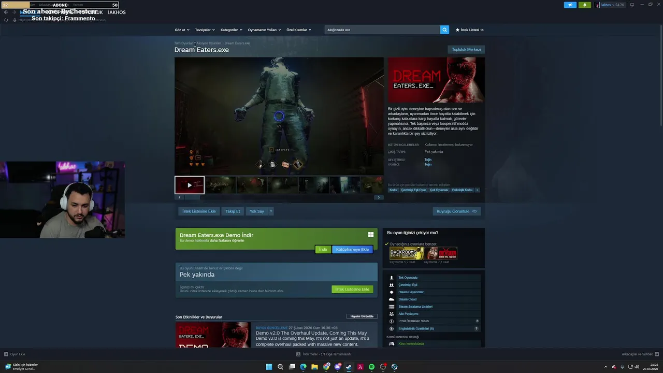
Task: Open Windows taskbar search
Action: click(x=280, y=367)
